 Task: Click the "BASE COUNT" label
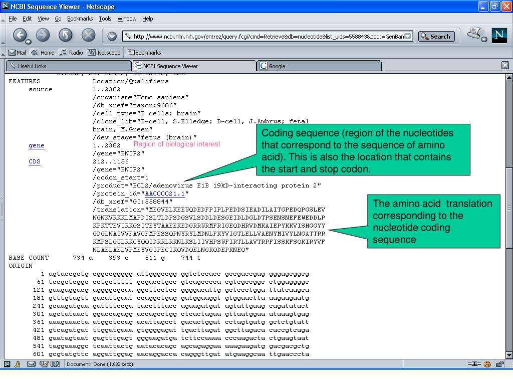29,258
